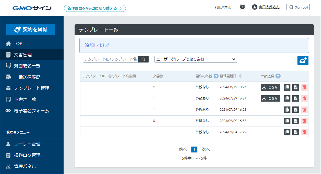
Task: Open the alarm clock notification icon
Action: 242,7
